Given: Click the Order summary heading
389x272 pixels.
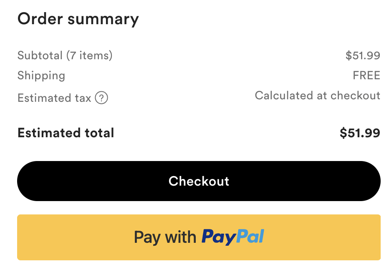Looking at the screenshot, I should [x=78, y=19].
